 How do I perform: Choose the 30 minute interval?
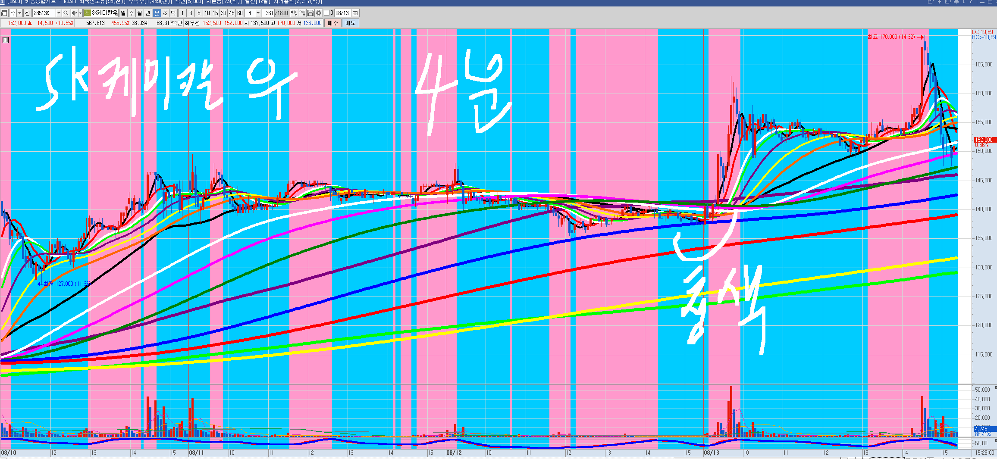point(223,13)
